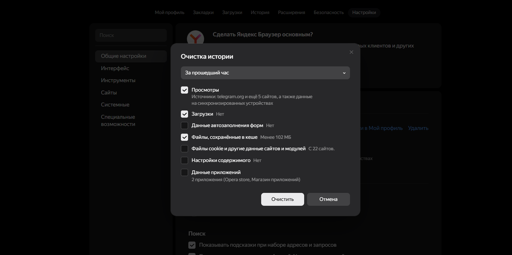Click the С 22 сайтов cookie count text
The width and height of the screenshot is (512, 255).
tap(321, 149)
